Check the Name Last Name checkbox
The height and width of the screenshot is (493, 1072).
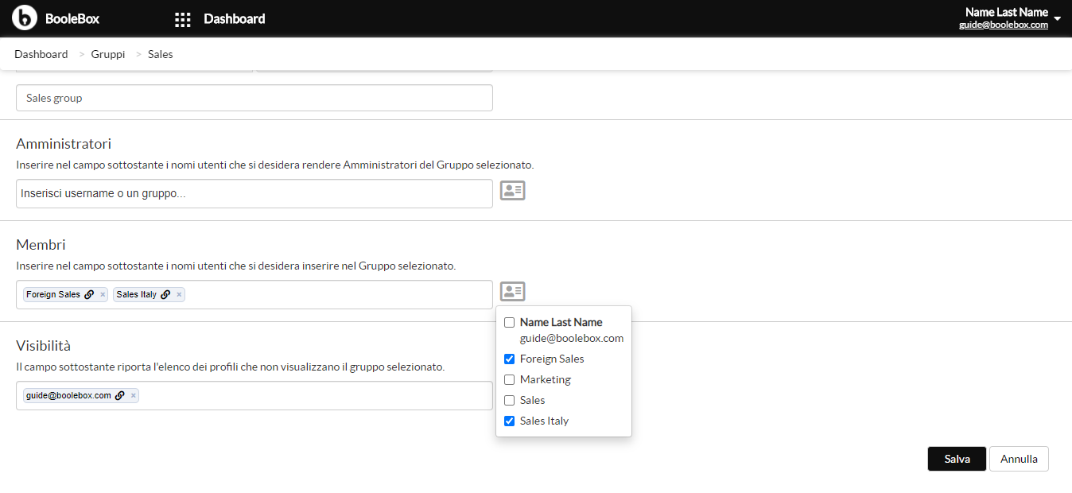(x=510, y=323)
